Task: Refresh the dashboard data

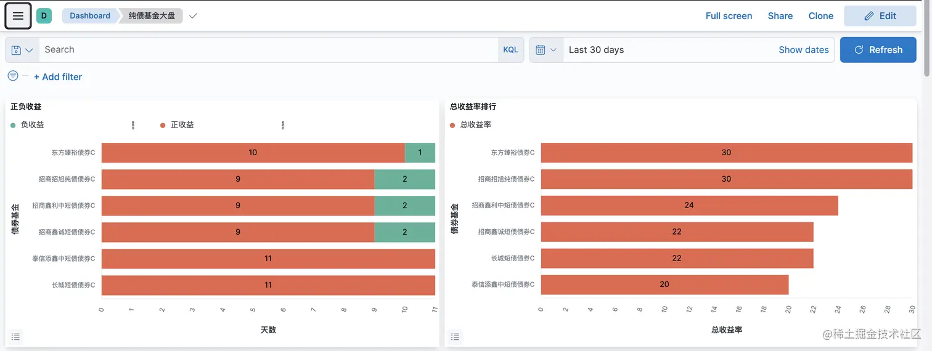Action: click(878, 50)
